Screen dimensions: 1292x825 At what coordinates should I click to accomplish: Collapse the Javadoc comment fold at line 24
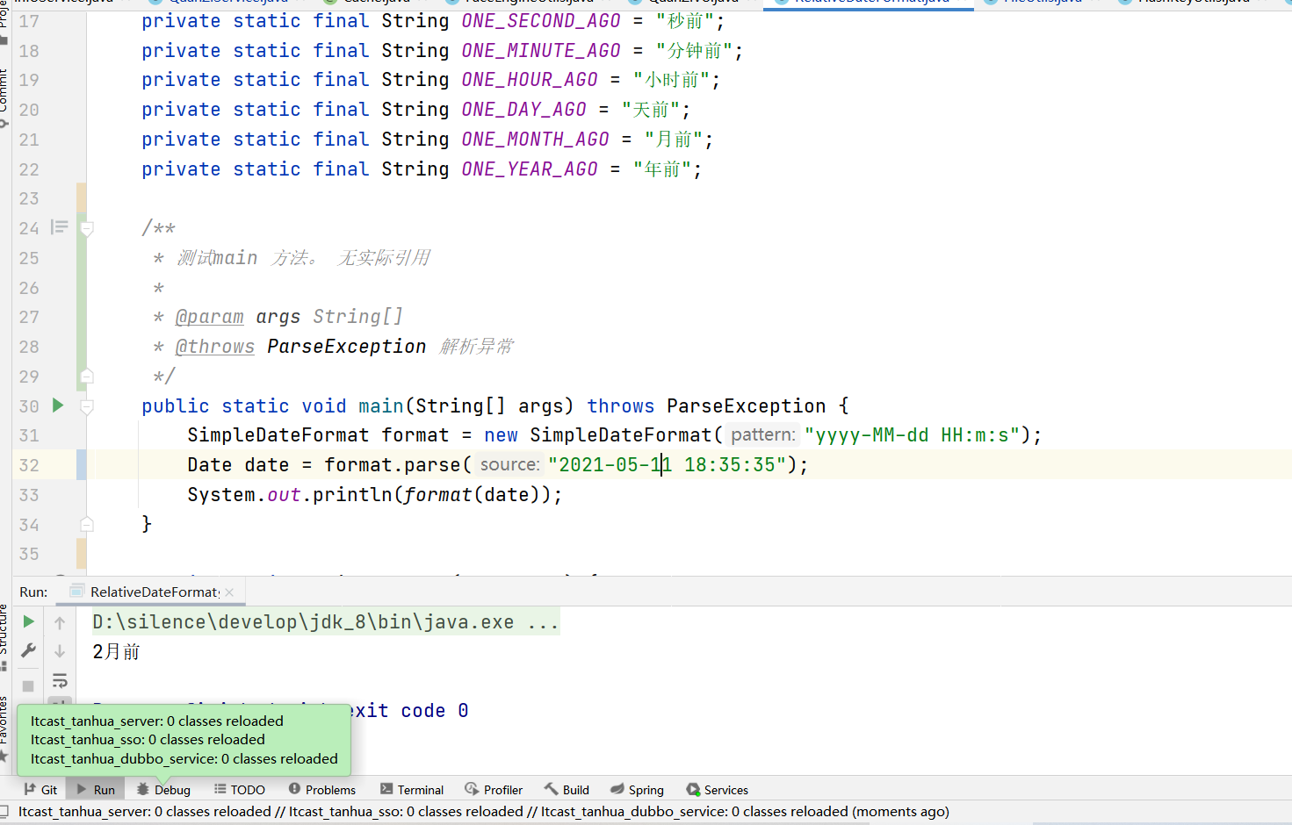point(87,228)
